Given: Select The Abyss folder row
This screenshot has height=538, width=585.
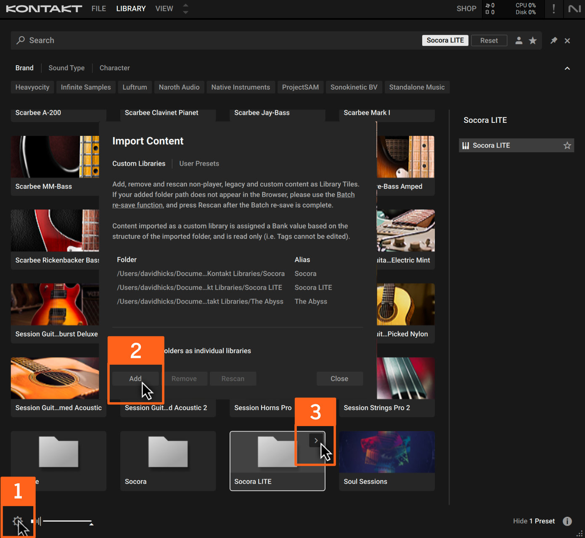Looking at the screenshot, I should [238, 301].
